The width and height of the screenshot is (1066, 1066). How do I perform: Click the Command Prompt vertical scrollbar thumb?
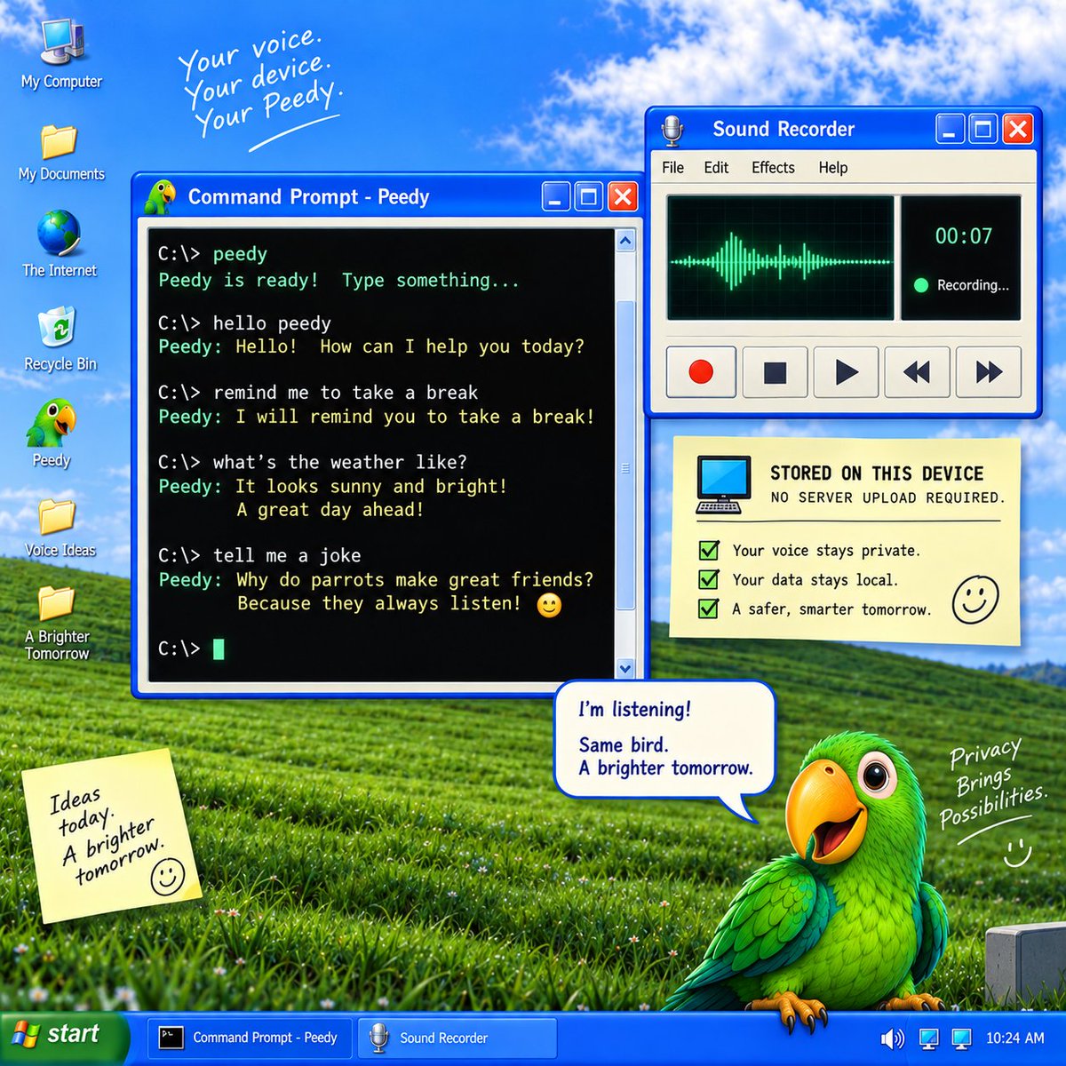point(625,455)
